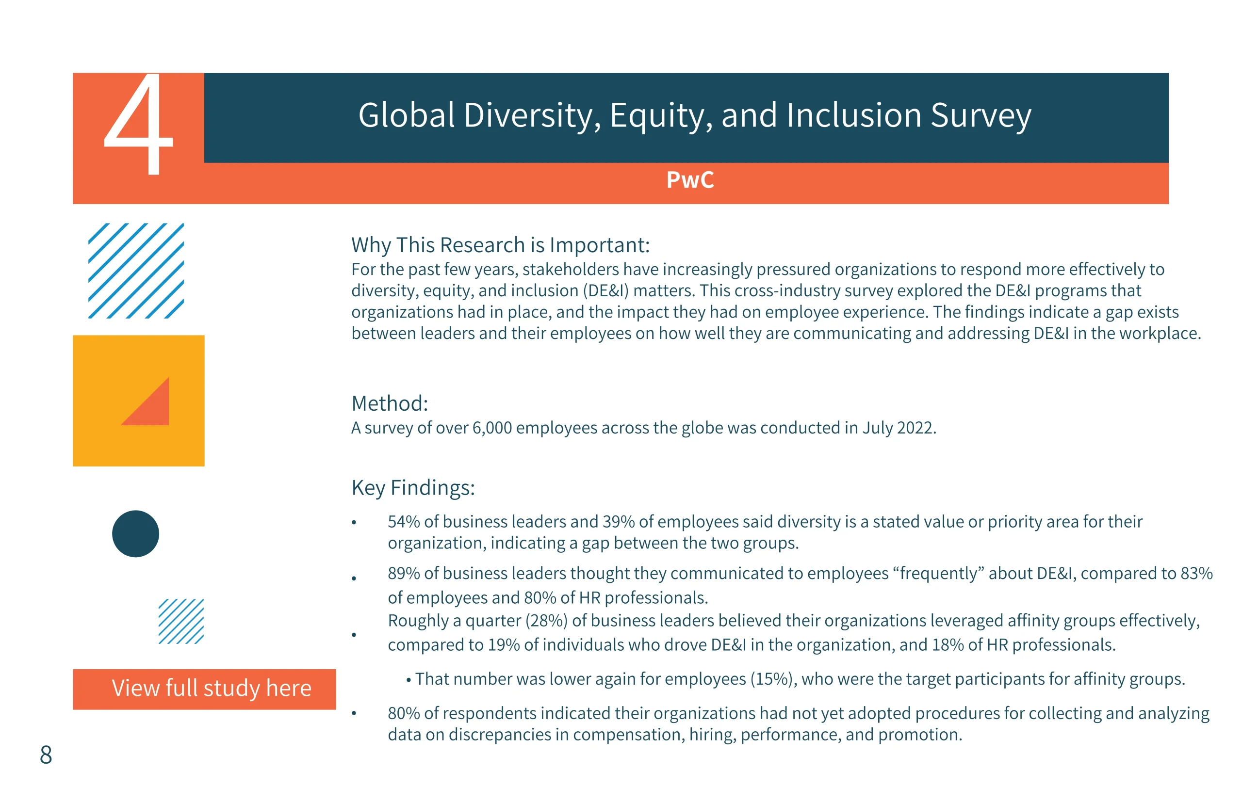Click the page number 8
The height and width of the screenshot is (803, 1242).
point(46,755)
